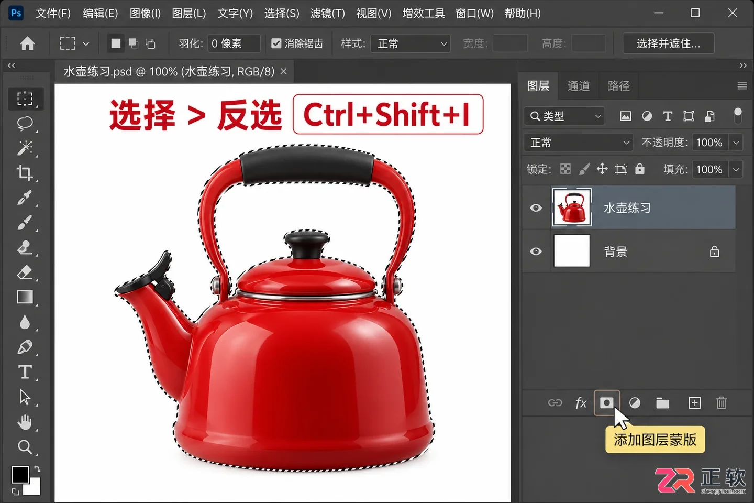Select the Type tool in the toolbar
Viewport: 754px width, 503px height.
click(x=25, y=372)
